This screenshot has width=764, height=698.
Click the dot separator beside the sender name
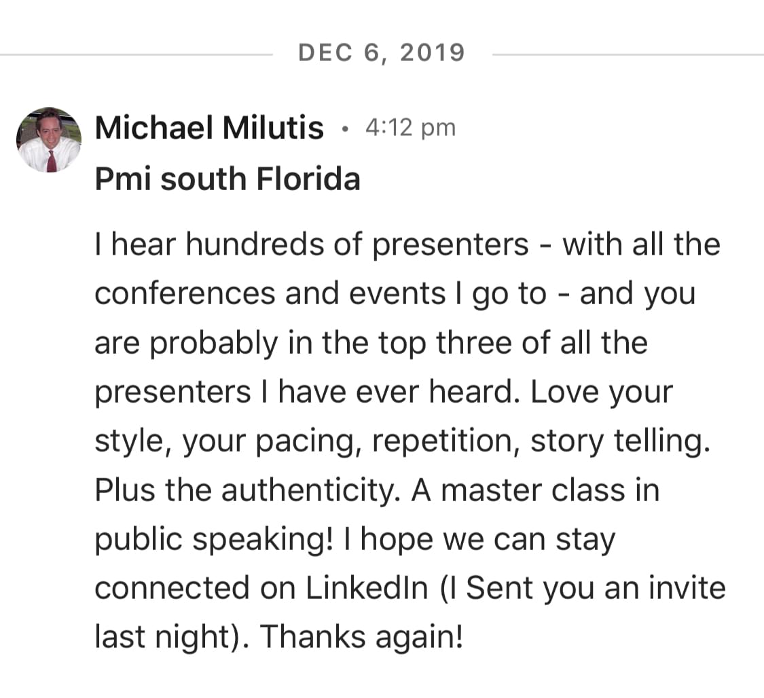[x=346, y=128]
